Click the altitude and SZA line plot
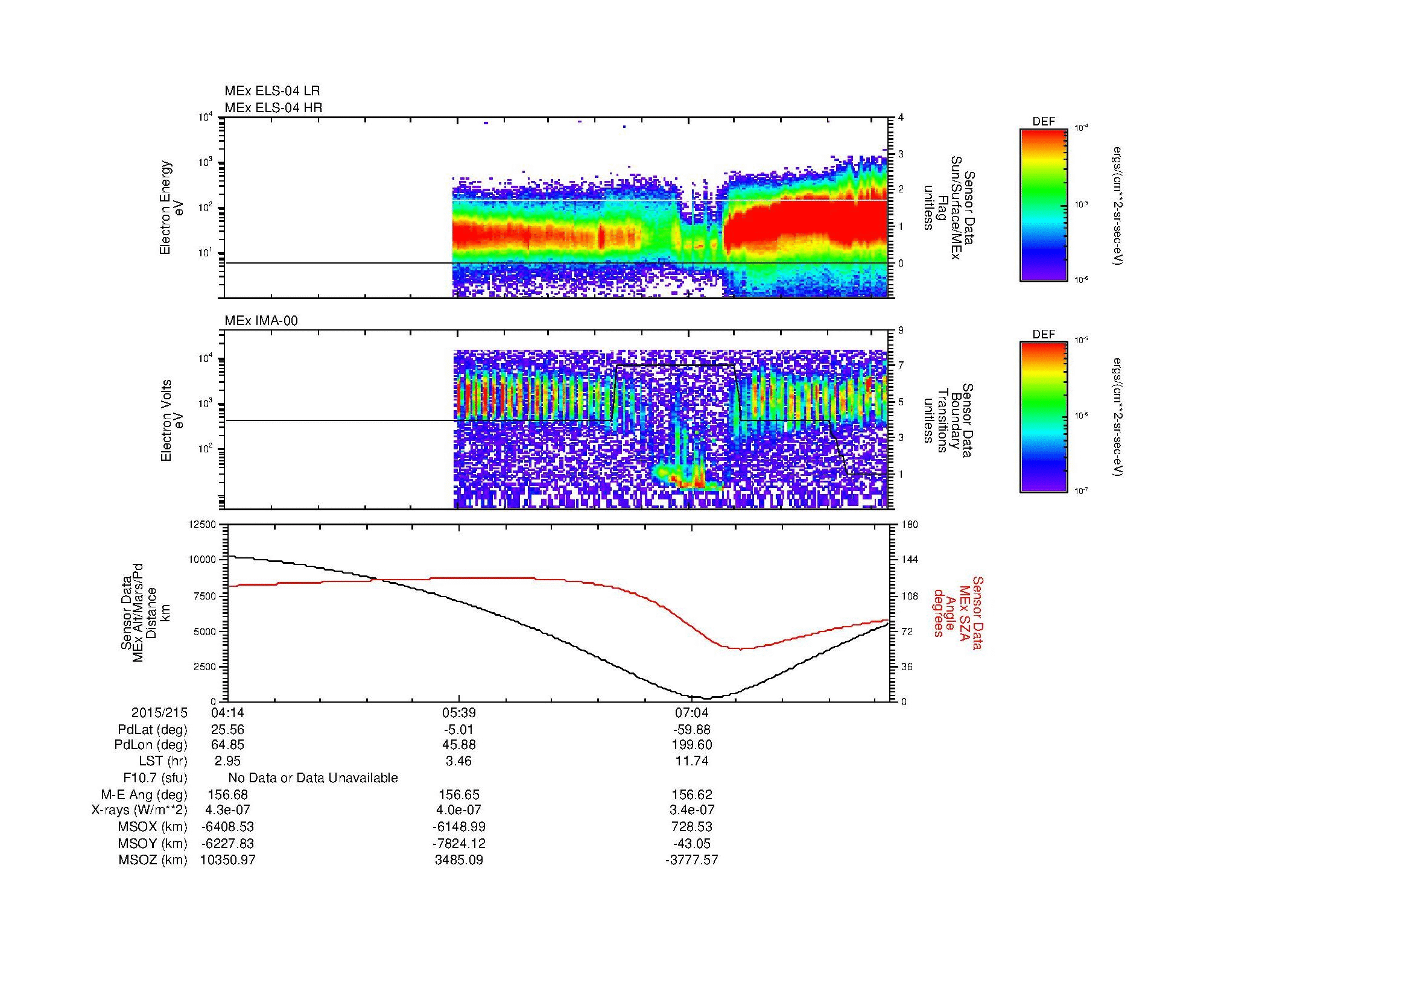 pyautogui.click(x=557, y=612)
